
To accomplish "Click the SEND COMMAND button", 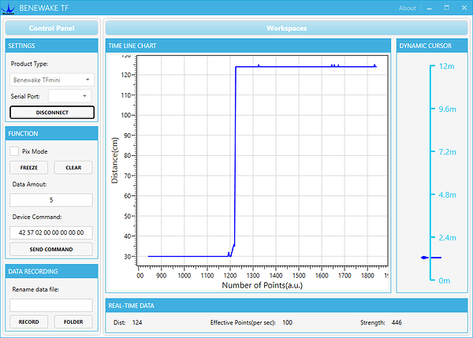I will [x=51, y=249].
